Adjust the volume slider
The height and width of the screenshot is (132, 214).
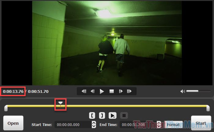198,91
